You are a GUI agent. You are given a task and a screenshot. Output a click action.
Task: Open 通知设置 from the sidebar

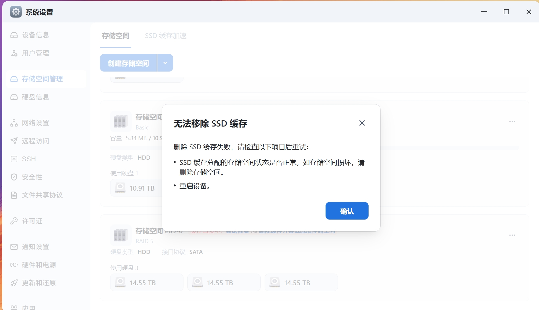point(14,247)
